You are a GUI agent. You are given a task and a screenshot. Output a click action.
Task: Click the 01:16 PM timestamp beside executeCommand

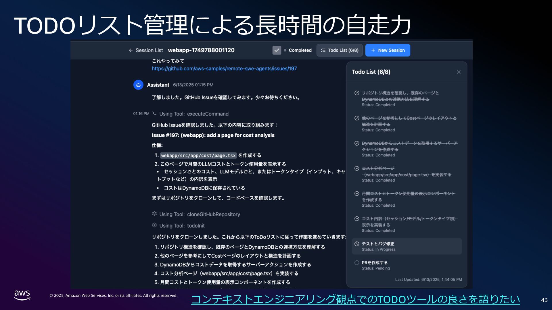pos(141,114)
